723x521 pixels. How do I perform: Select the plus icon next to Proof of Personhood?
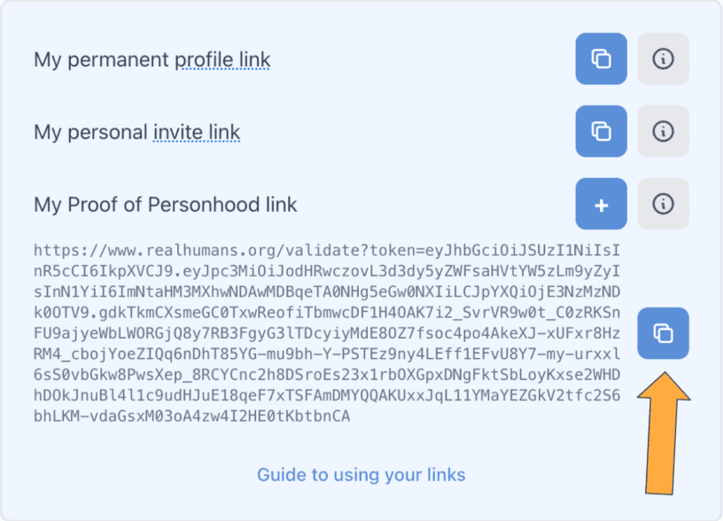coord(601,204)
